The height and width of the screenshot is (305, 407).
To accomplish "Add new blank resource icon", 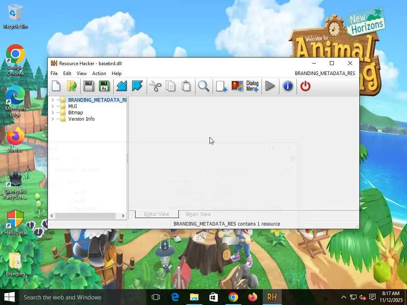I will coord(221,86).
